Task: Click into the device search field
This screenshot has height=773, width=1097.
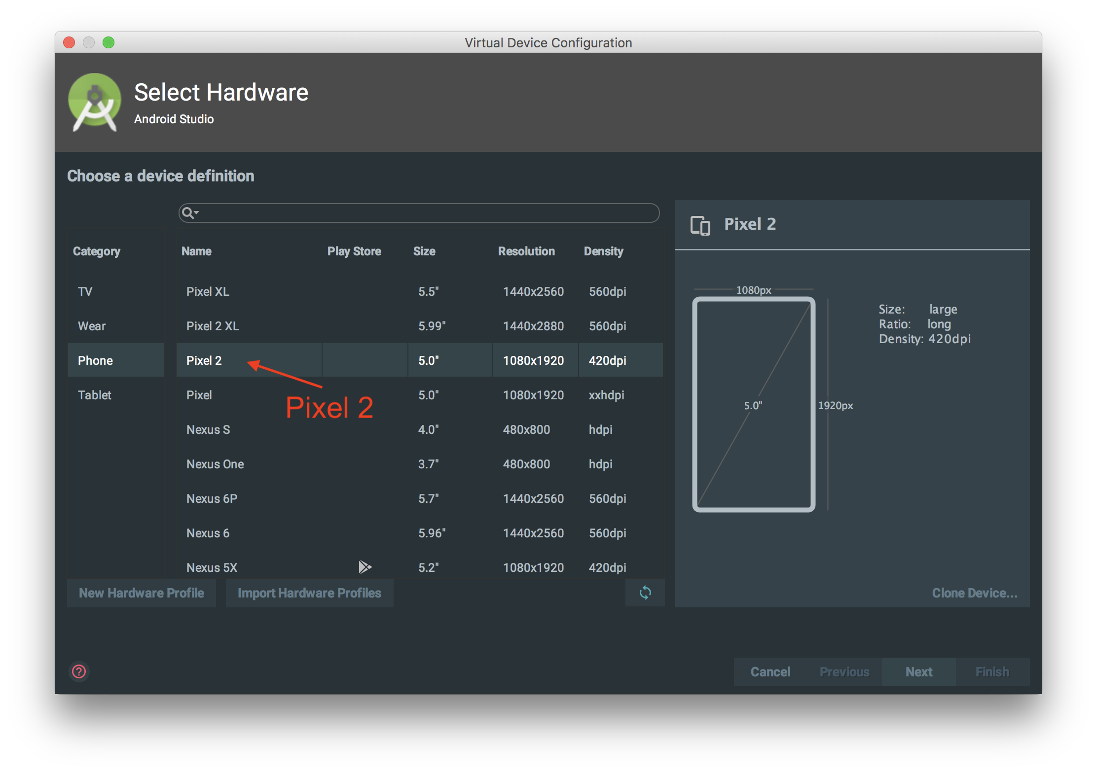Action: coord(419,213)
